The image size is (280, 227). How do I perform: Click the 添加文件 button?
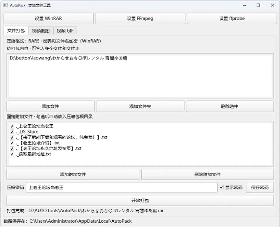point(50,107)
